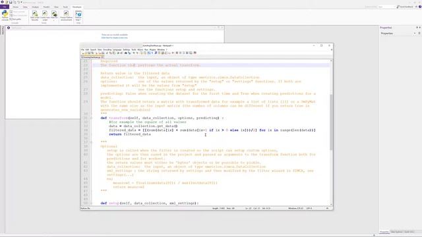Click the Create new script ribbon icon
This screenshot has height=237, width=422.
[x=45, y=16]
